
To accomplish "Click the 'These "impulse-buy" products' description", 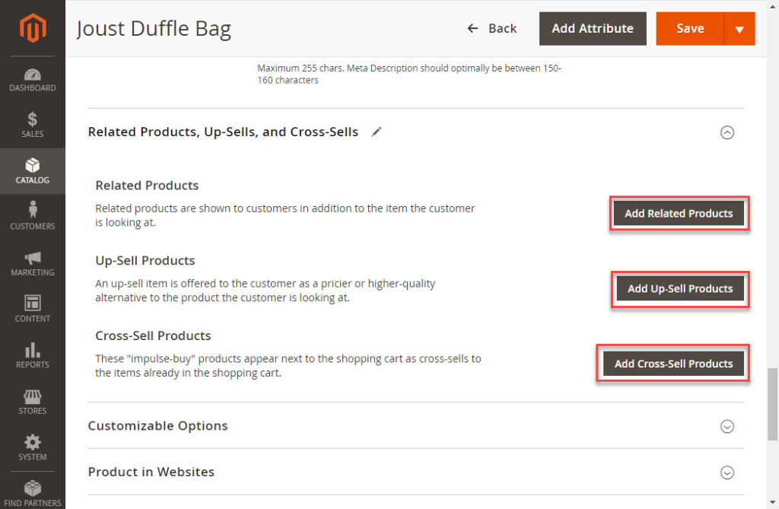I will 288,365.
